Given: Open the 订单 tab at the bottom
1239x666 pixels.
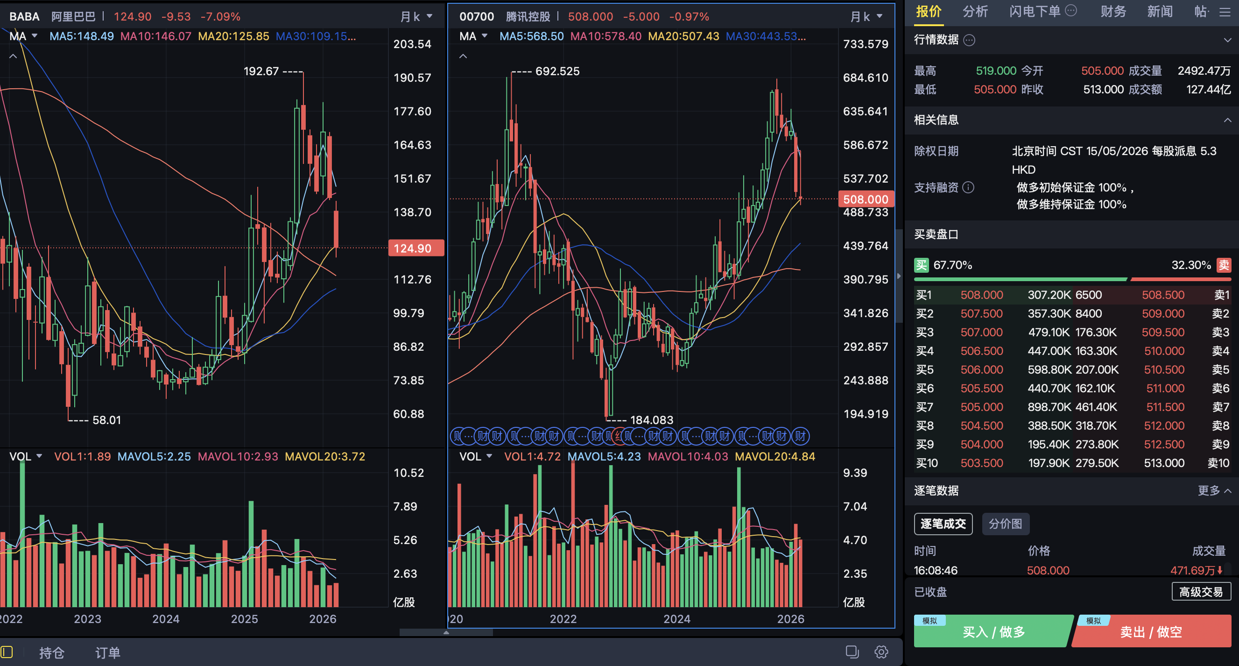Looking at the screenshot, I should pyautogui.click(x=107, y=652).
